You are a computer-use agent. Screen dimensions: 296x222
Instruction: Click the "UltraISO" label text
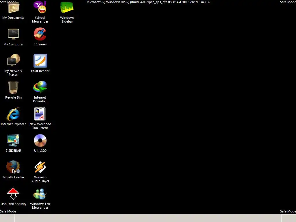coord(40,151)
